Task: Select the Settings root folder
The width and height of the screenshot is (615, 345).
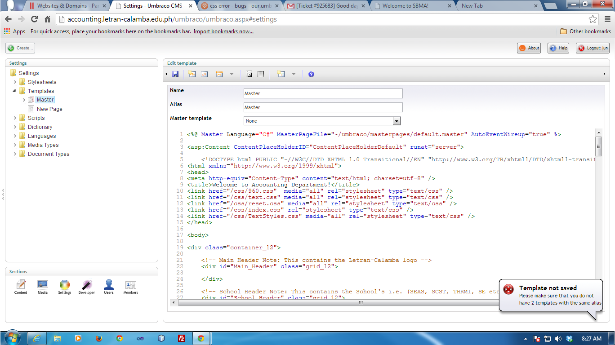Action: (x=29, y=73)
